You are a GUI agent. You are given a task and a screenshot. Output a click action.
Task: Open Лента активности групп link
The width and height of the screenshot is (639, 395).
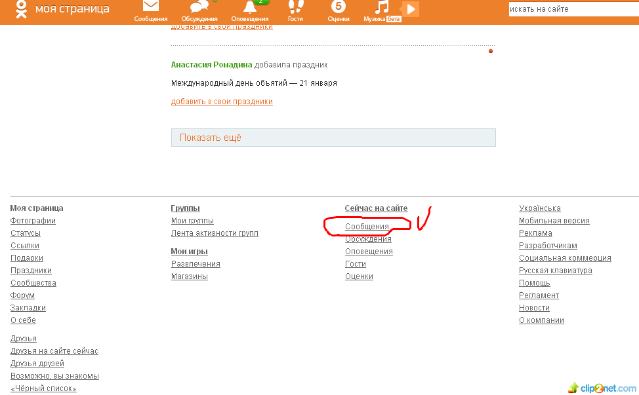215,233
